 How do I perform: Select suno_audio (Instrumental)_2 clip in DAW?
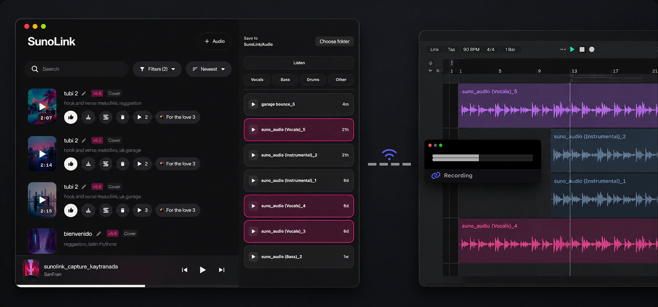point(604,150)
